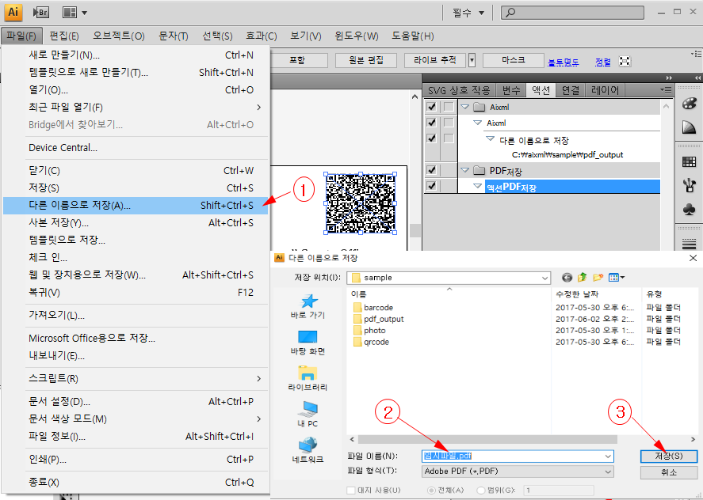The image size is (703, 500).
Task: Click the up-one-level folder icon in save dialog
Action: (x=583, y=278)
